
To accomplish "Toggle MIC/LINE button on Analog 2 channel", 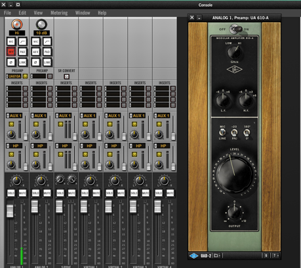I will [35, 41].
